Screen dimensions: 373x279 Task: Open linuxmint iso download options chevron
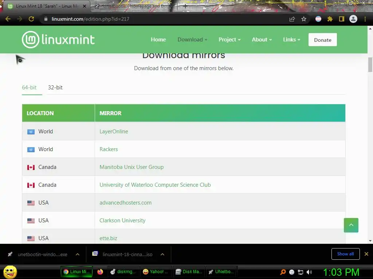click(162, 254)
